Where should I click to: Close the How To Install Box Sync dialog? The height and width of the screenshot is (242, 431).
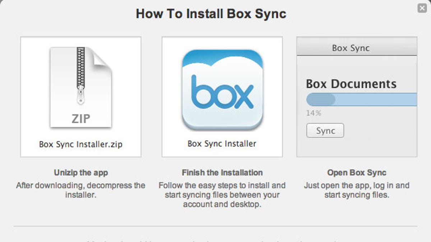tap(422, 8)
